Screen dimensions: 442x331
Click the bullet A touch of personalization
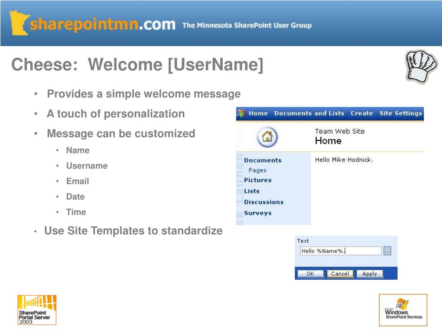coord(116,114)
